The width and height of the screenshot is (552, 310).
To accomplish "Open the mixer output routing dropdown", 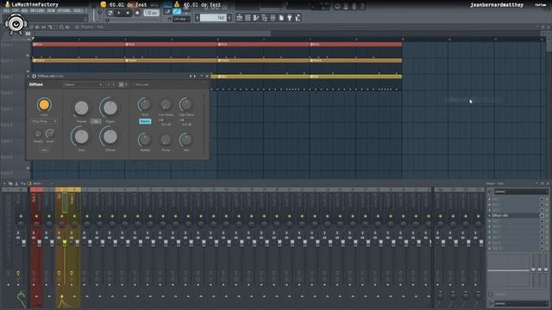I will pyautogui.click(x=520, y=303).
